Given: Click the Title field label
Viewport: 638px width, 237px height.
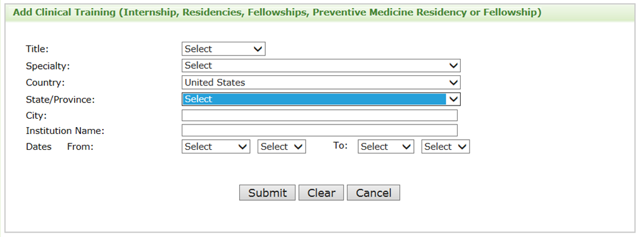Looking at the screenshot, I should point(37,49).
